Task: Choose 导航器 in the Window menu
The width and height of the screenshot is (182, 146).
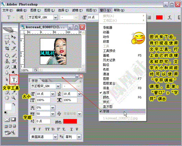Action: click(123, 28)
